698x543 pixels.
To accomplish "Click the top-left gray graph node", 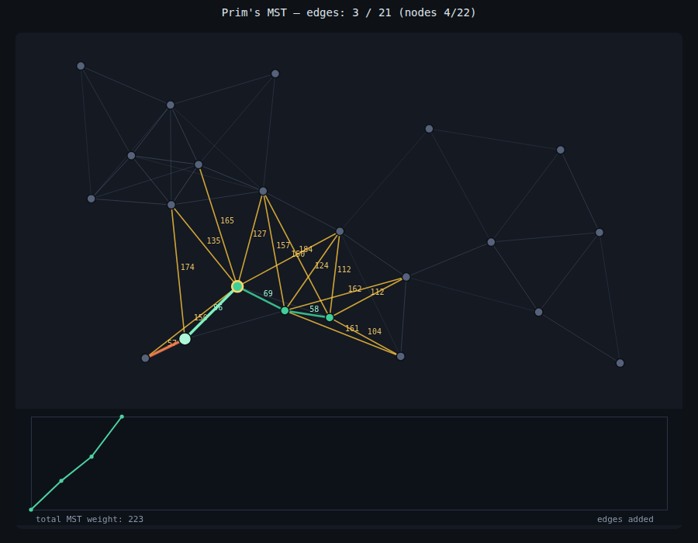I will [x=81, y=66].
